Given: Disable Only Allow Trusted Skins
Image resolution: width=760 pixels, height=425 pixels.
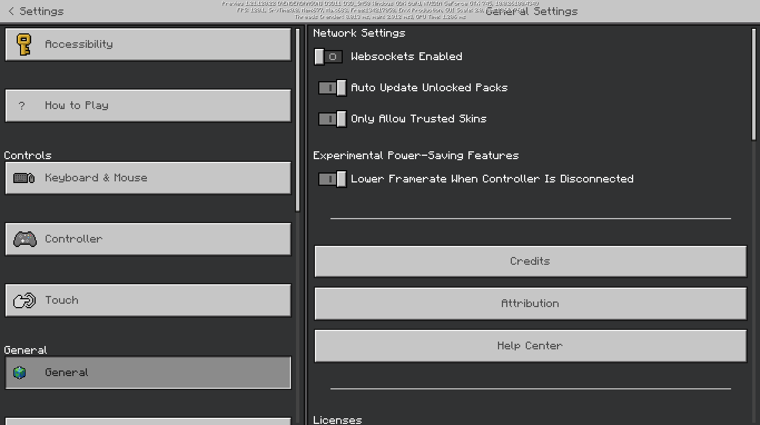Looking at the screenshot, I should 332,119.
